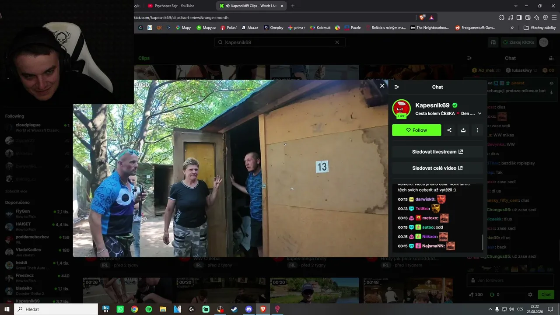
Task: Open the browser extensions puzzle icon
Action: pyautogui.click(x=502, y=17)
